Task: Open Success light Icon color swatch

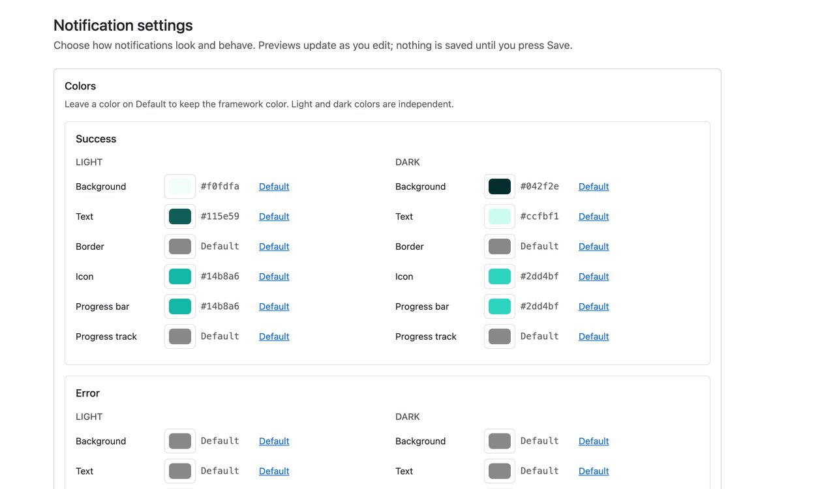Action: pos(180,276)
